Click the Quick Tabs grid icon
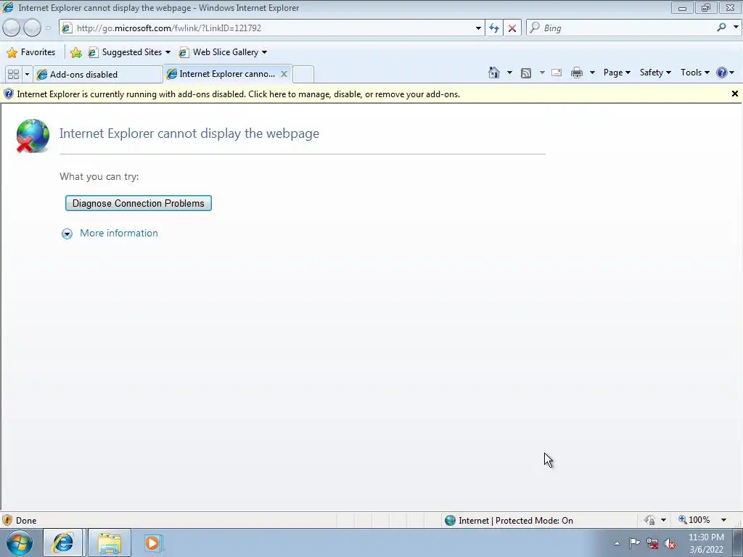The image size is (743, 557). point(13,75)
